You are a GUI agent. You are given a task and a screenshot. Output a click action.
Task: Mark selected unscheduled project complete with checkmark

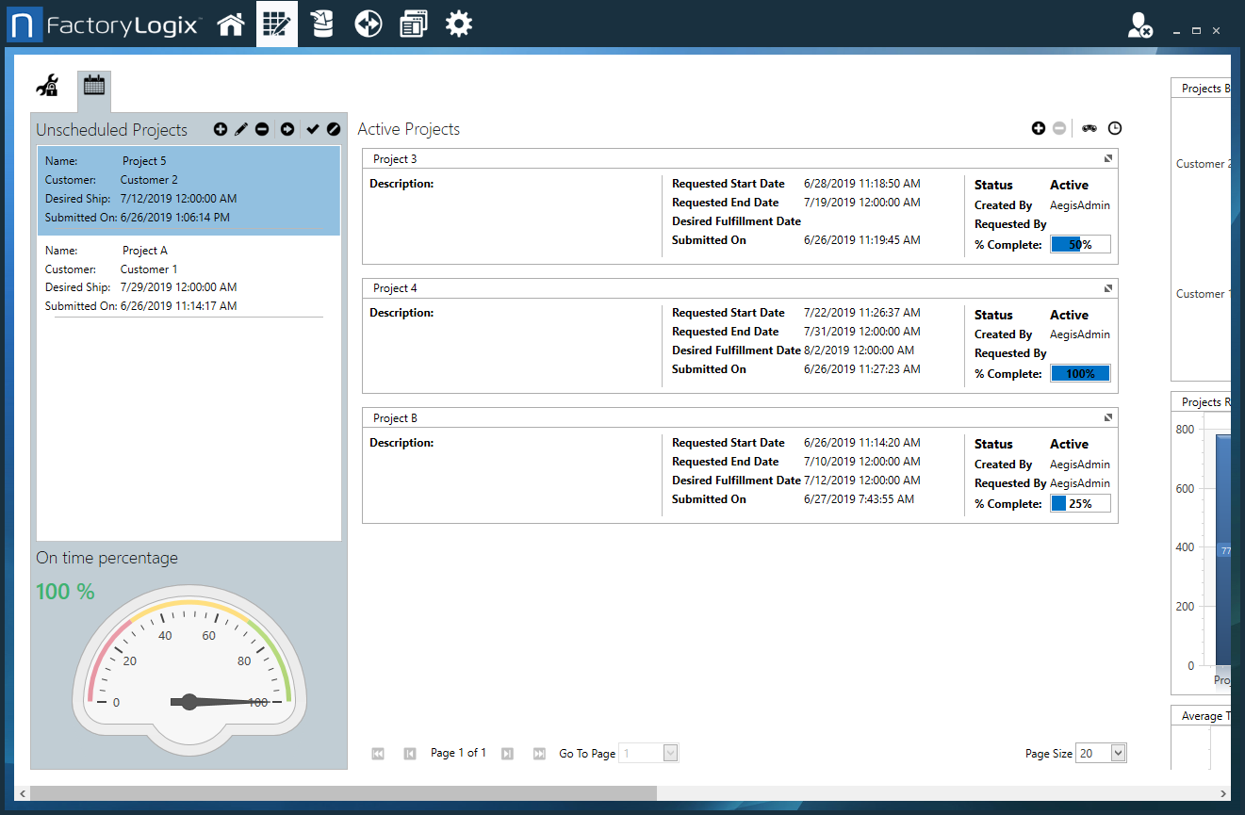coord(312,129)
